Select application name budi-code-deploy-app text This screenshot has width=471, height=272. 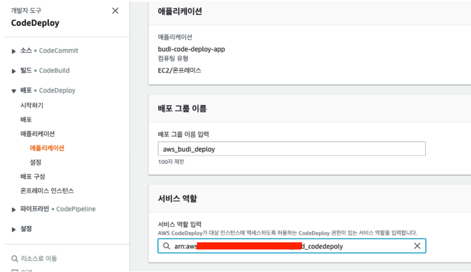(191, 49)
